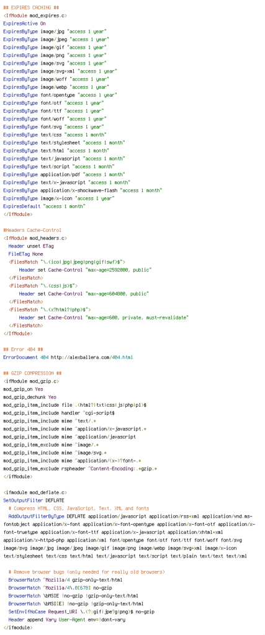
Task: Click the Header append Vary User-Agent line
Action: 67,619
